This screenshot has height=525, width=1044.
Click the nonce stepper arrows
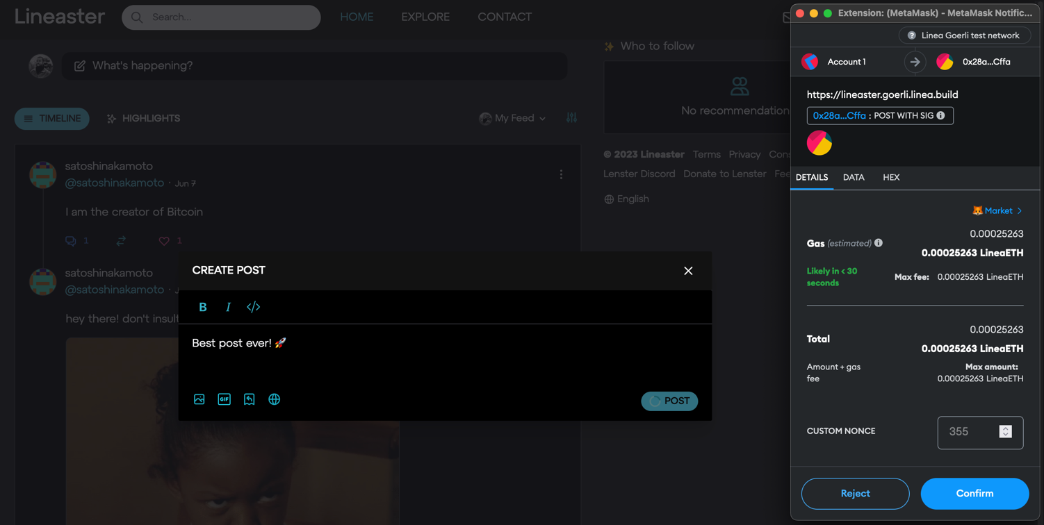coord(1005,432)
